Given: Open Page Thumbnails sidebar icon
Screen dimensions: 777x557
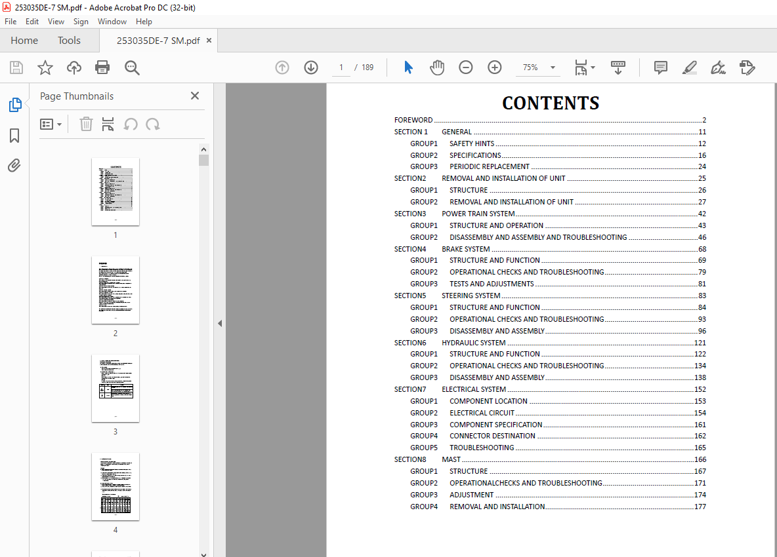Looking at the screenshot, I should (15, 105).
